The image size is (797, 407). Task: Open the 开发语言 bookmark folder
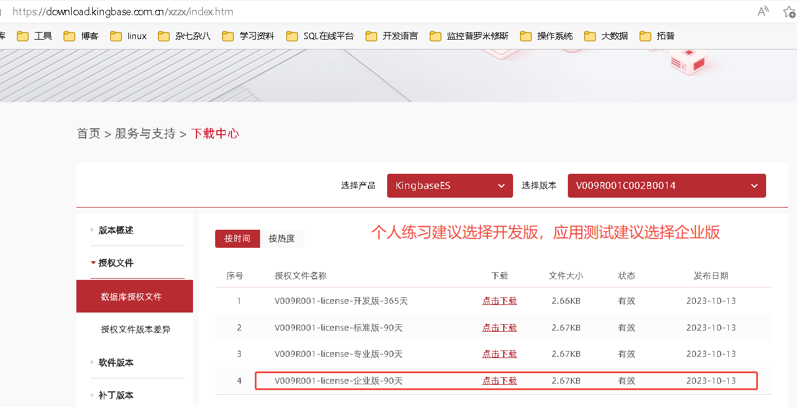click(392, 36)
